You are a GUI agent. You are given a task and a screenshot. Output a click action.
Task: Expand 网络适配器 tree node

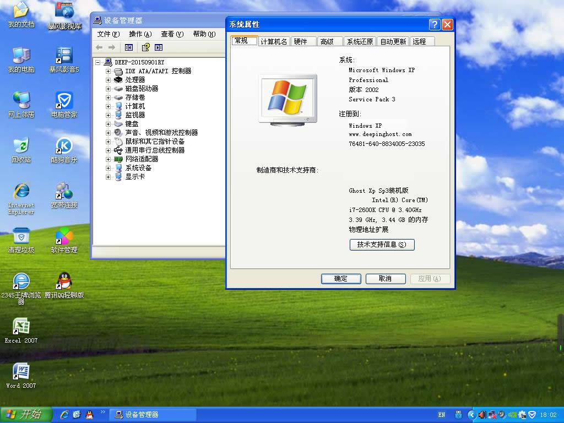tap(108, 159)
